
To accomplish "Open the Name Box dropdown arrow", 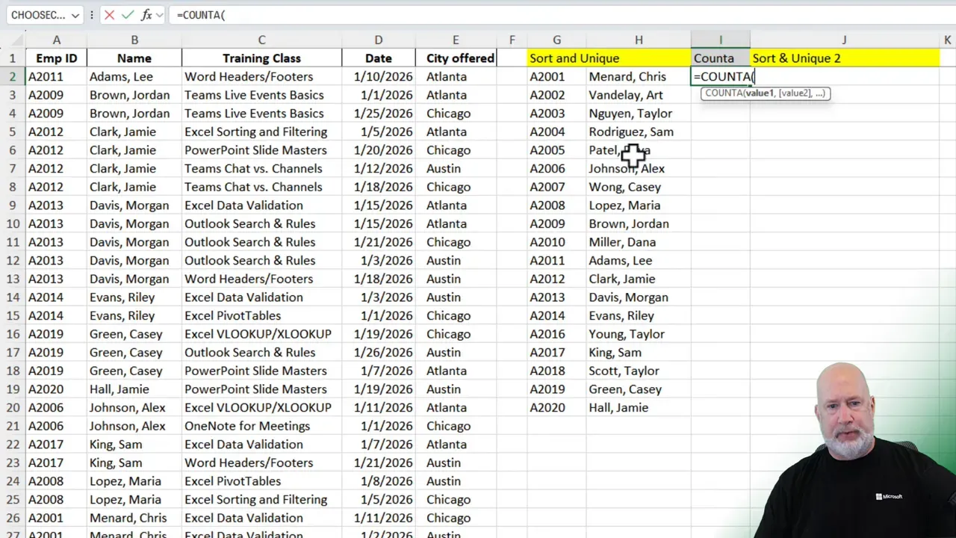I will coord(74,15).
